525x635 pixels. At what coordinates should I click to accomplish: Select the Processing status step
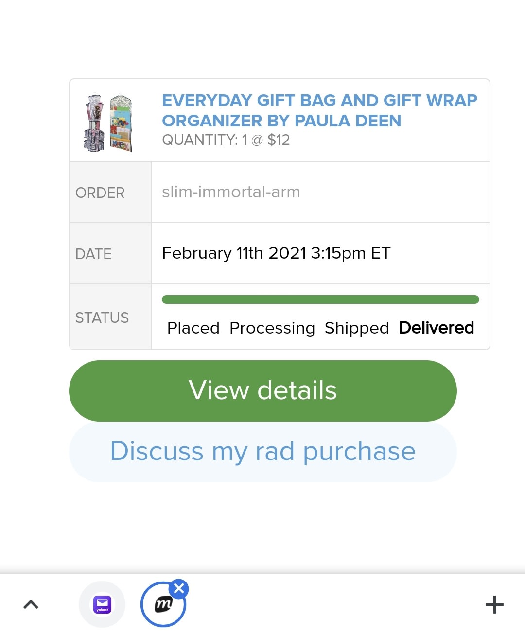click(x=272, y=328)
